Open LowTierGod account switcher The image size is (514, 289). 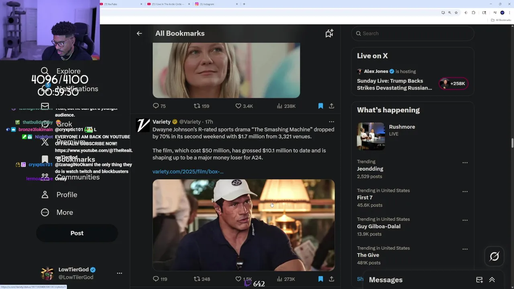[x=82, y=273]
